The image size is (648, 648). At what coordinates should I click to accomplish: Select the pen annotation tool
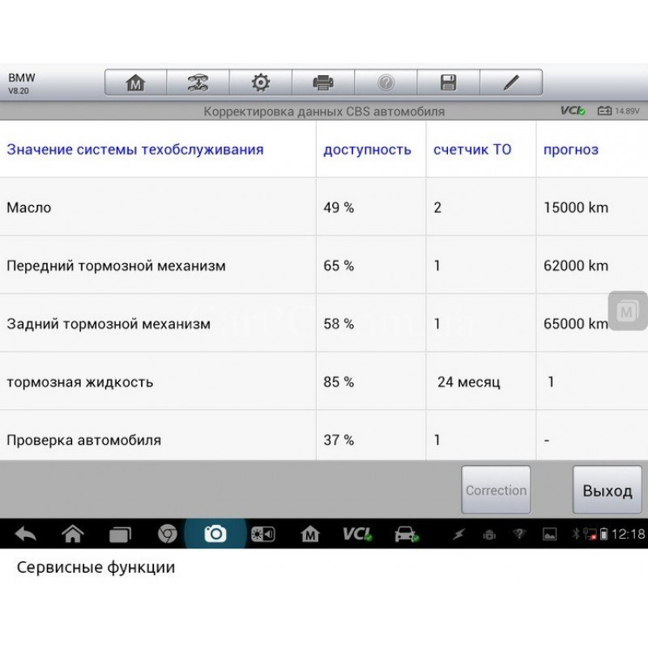coord(510,83)
